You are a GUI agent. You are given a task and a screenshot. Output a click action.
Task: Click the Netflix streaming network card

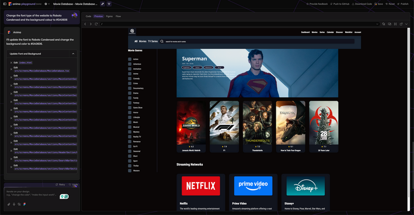201,192
